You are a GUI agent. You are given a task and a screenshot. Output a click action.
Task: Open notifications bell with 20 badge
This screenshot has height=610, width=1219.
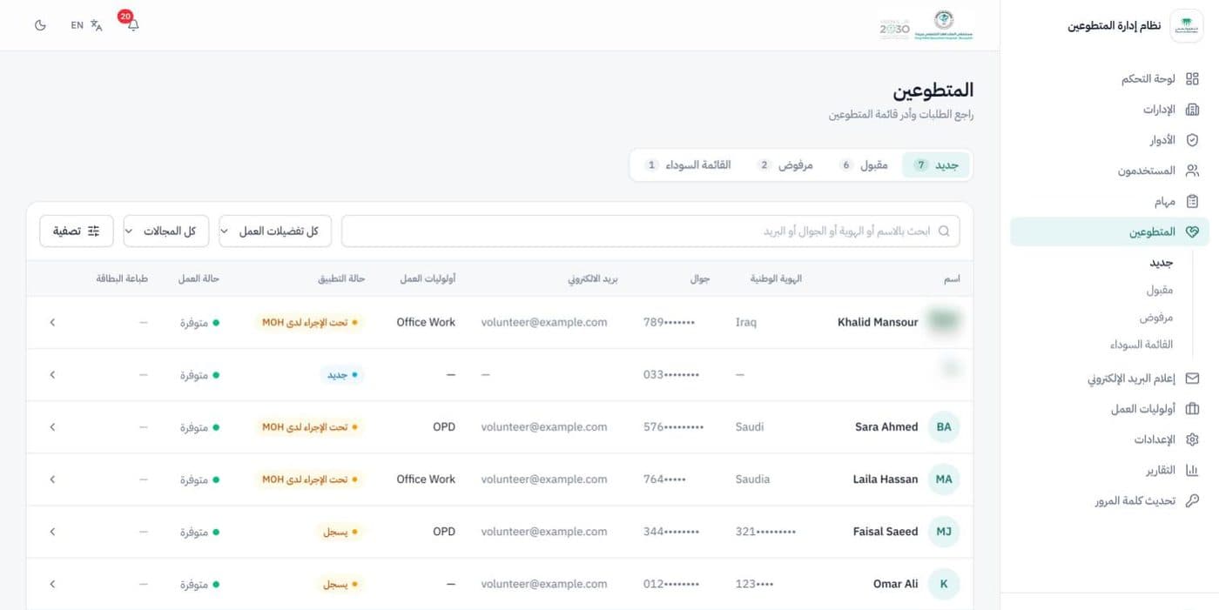[x=131, y=23]
